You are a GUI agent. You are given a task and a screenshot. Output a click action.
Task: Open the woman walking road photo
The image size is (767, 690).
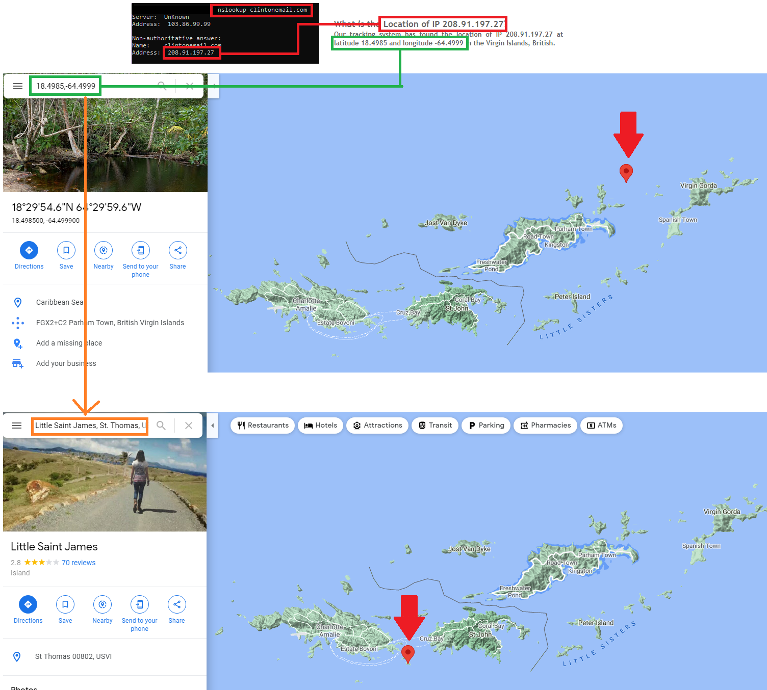(105, 485)
